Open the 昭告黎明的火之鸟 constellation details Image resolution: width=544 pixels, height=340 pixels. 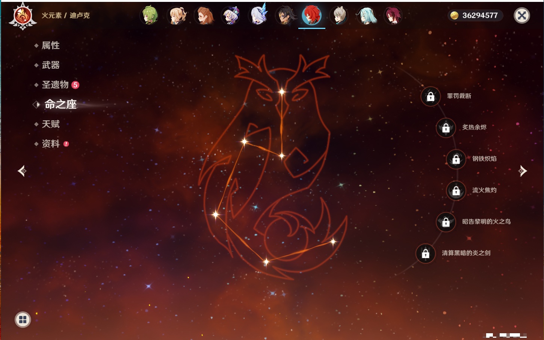(x=446, y=222)
